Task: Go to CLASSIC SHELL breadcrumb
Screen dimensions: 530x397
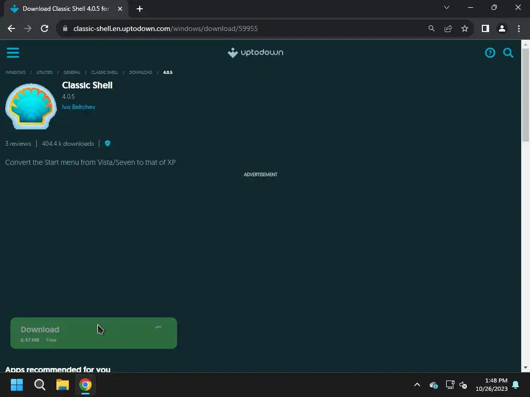Action: [105, 72]
